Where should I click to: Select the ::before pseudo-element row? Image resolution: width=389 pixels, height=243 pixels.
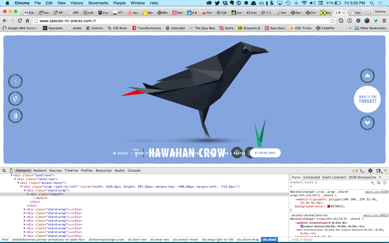40,198
